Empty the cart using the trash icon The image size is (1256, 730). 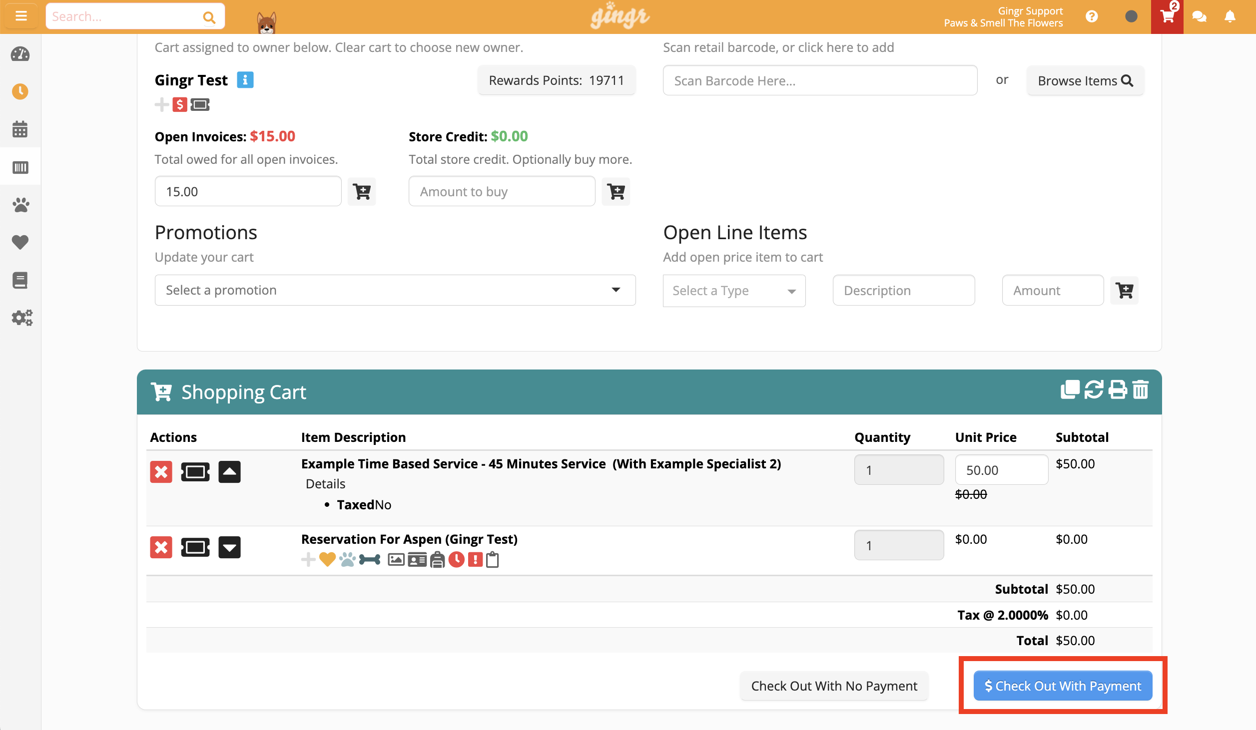[x=1141, y=391]
